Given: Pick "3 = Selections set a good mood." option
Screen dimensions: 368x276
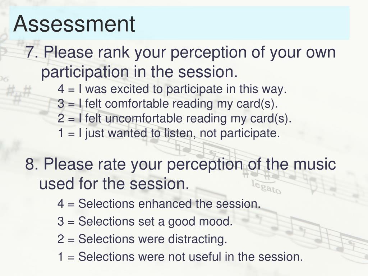Looking at the screenshot, I should [x=145, y=221].
